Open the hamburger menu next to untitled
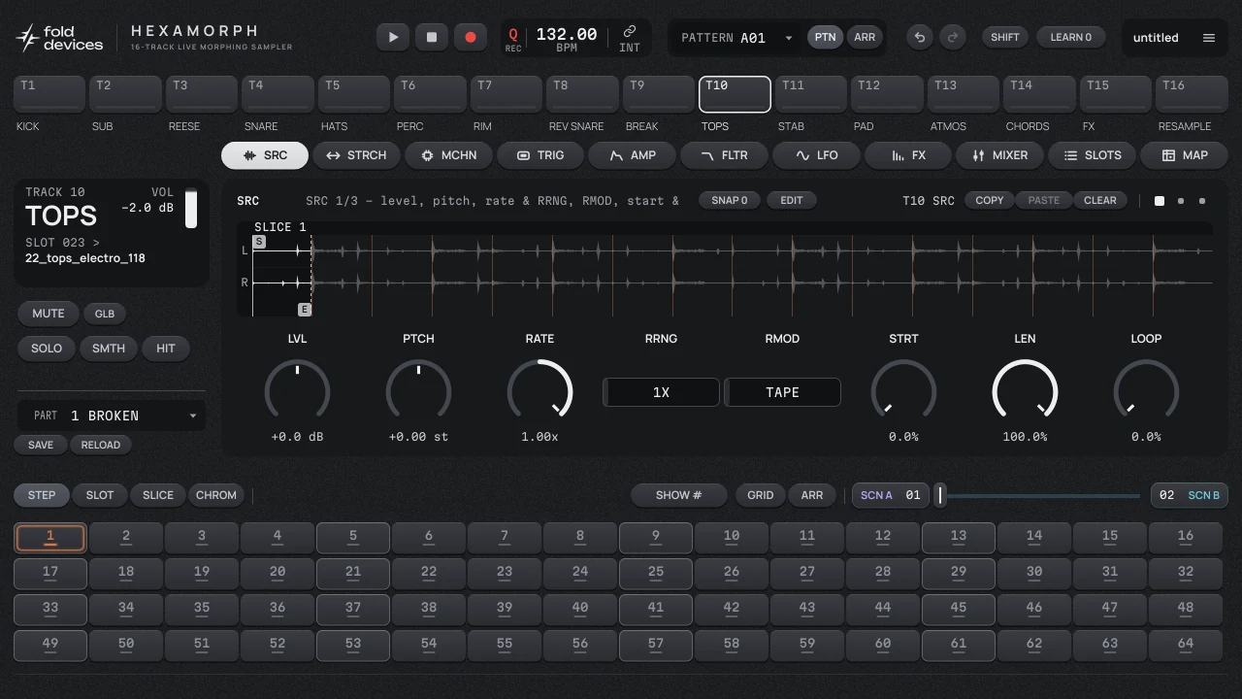 pos(1209,38)
